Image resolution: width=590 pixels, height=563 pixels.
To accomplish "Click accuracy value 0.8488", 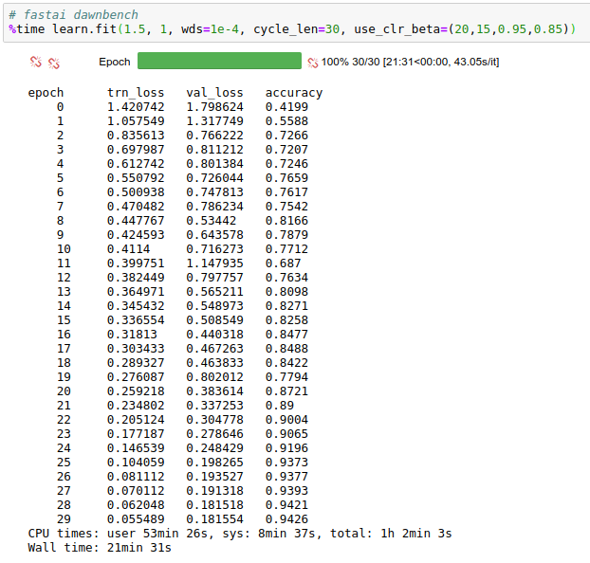I will [286, 349].
